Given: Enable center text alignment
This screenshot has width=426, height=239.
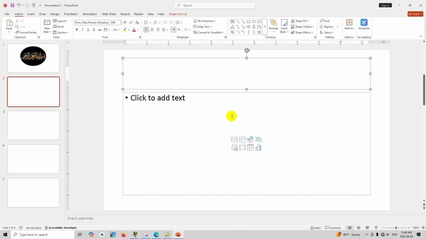Looking at the screenshot, I should coord(152,30).
